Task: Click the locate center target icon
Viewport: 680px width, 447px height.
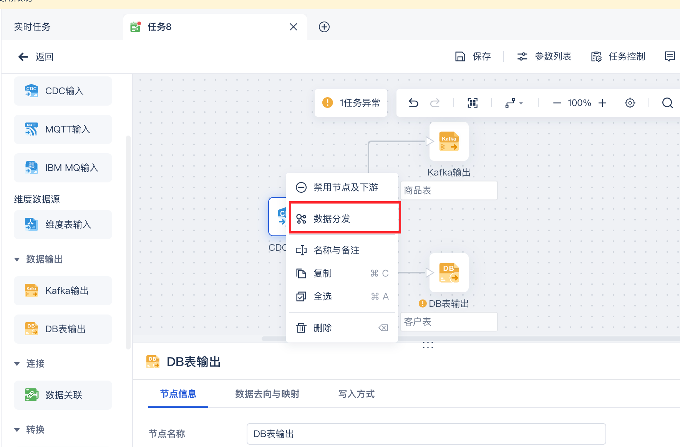Action: pyautogui.click(x=630, y=103)
